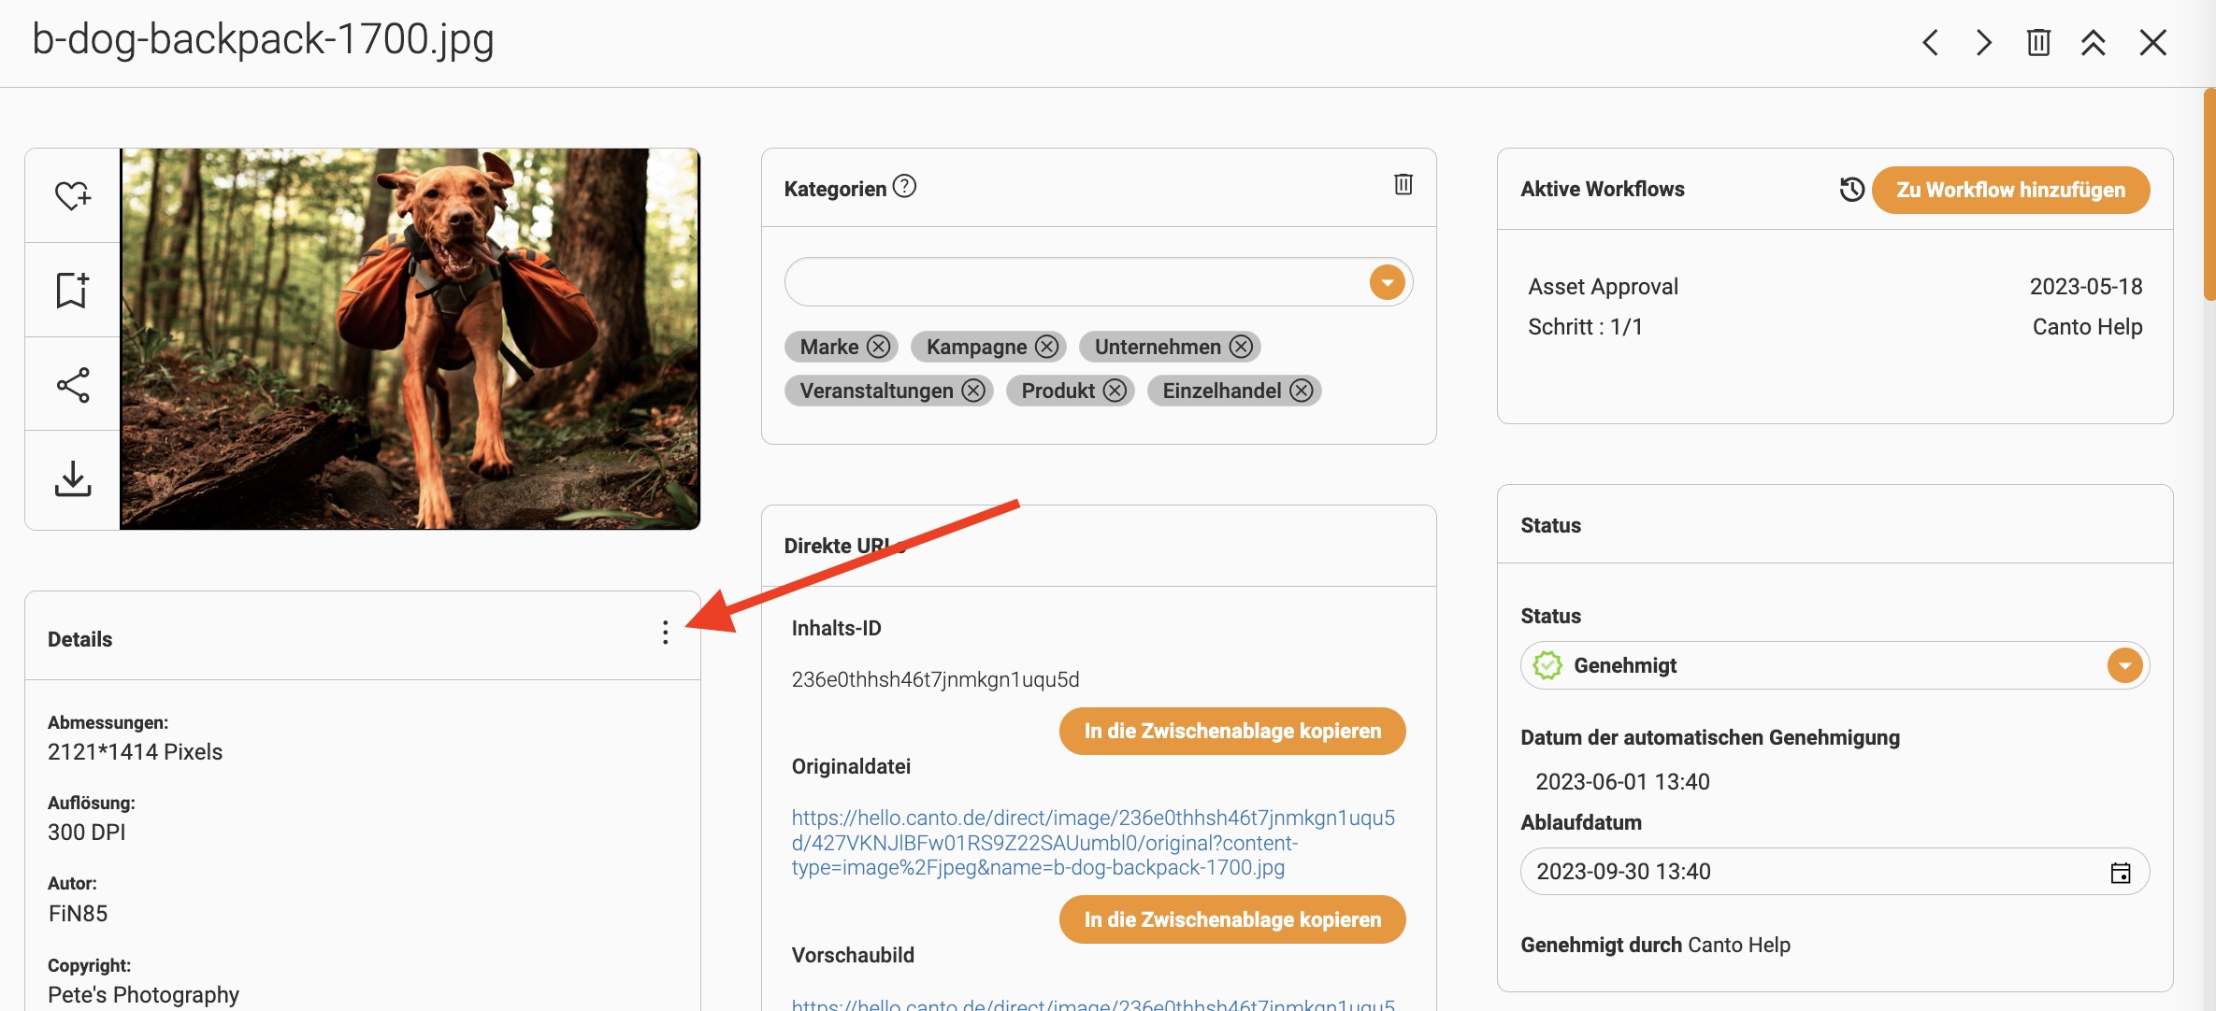Collapse panel with double up chevron
Screen dimensions: 2216x1011
point(2093,42)
